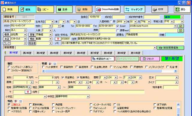Click the コピー (Copy) toolbar button

pos(45,9)
